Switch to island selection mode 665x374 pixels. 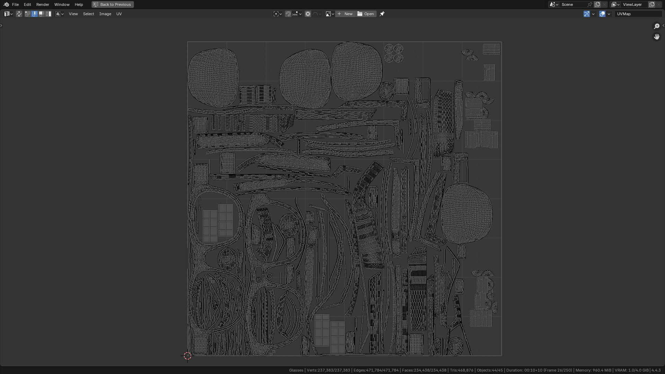pyautogui.click(x=48, y=14)
